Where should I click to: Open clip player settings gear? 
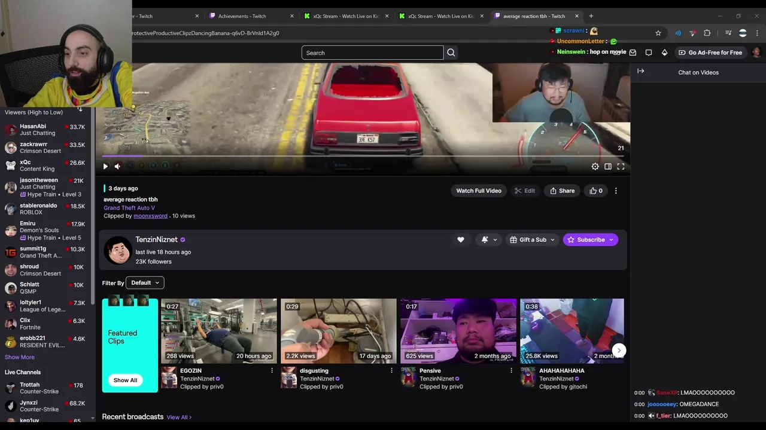tap(595, 167)
